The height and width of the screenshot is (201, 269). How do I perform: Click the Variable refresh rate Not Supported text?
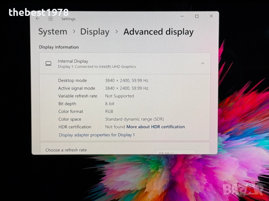[119, 96]
